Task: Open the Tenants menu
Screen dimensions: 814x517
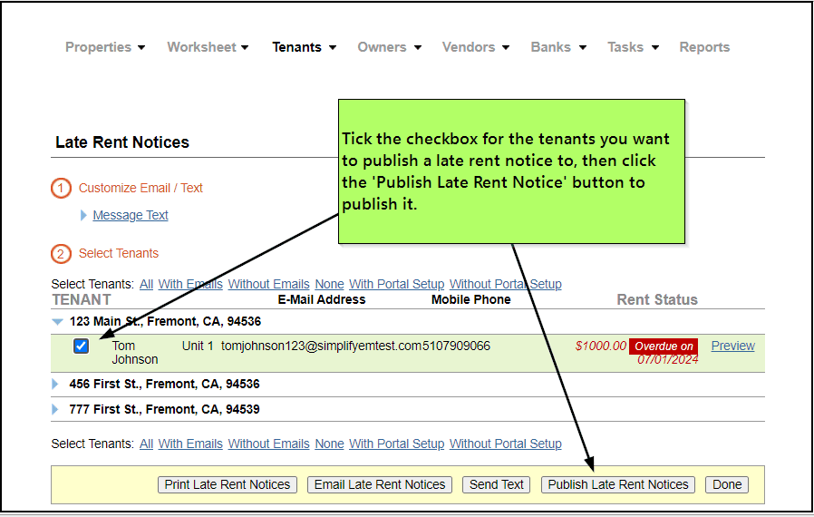Action: coord(304,47)
